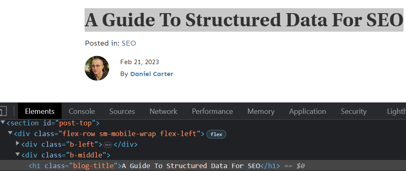Screen dimensions: 406x171
Task: Select the Elements tab
Action: [x=40, y=111]
